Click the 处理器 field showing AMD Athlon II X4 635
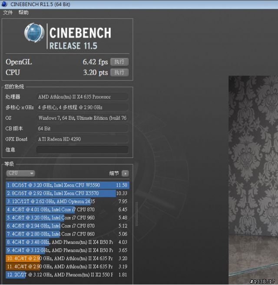 pos(82,97)
